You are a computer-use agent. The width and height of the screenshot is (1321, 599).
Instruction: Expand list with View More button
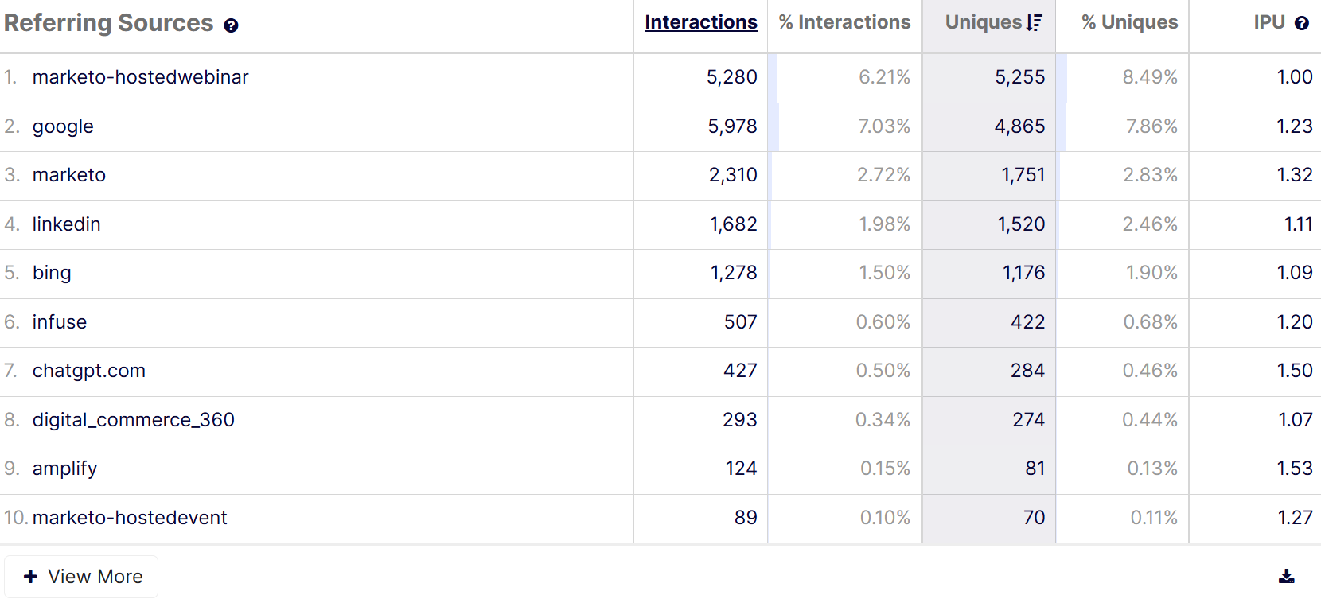tap(81, 577)
